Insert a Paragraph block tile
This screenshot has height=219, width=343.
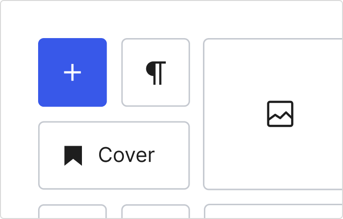point(156,72)
